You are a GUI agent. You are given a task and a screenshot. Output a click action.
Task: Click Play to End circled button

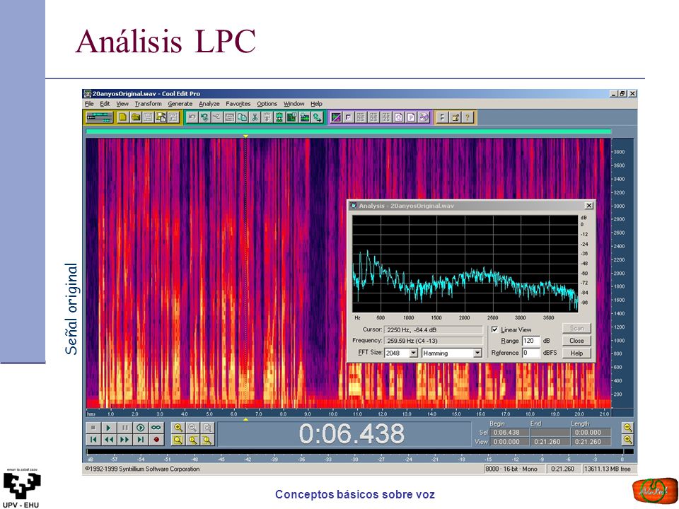click(x=140, y=428)
